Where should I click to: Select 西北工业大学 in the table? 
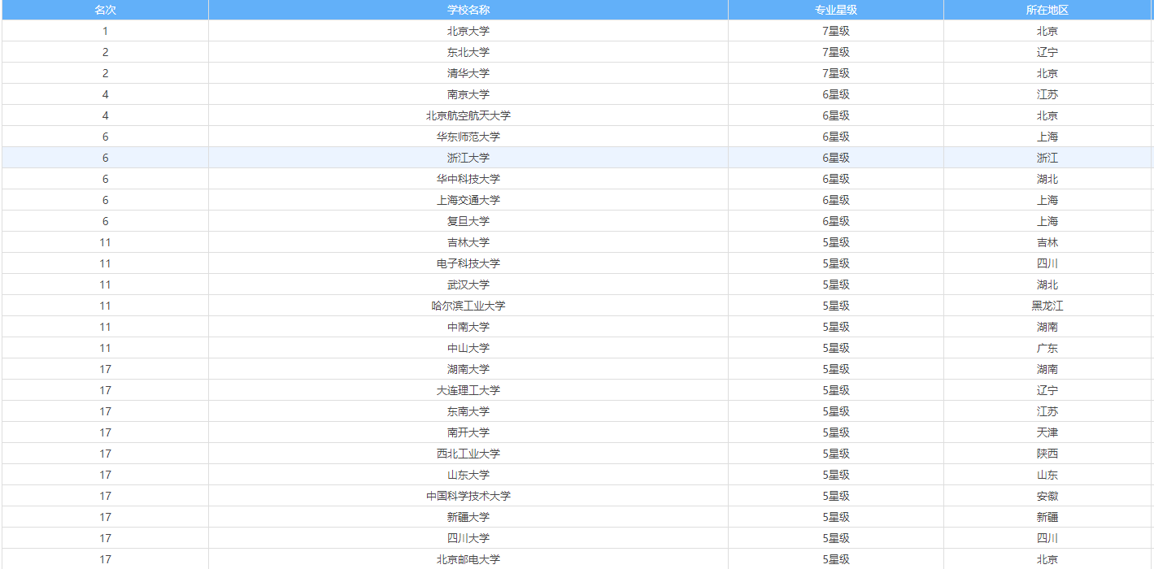[468, 454]
